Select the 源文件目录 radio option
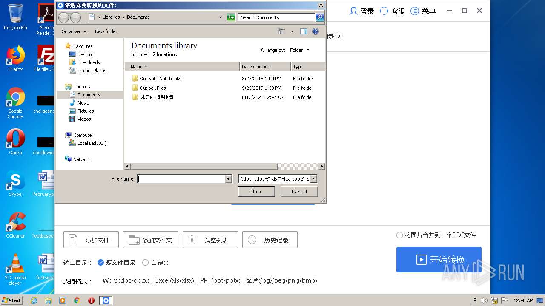 [x=100, y=263]
